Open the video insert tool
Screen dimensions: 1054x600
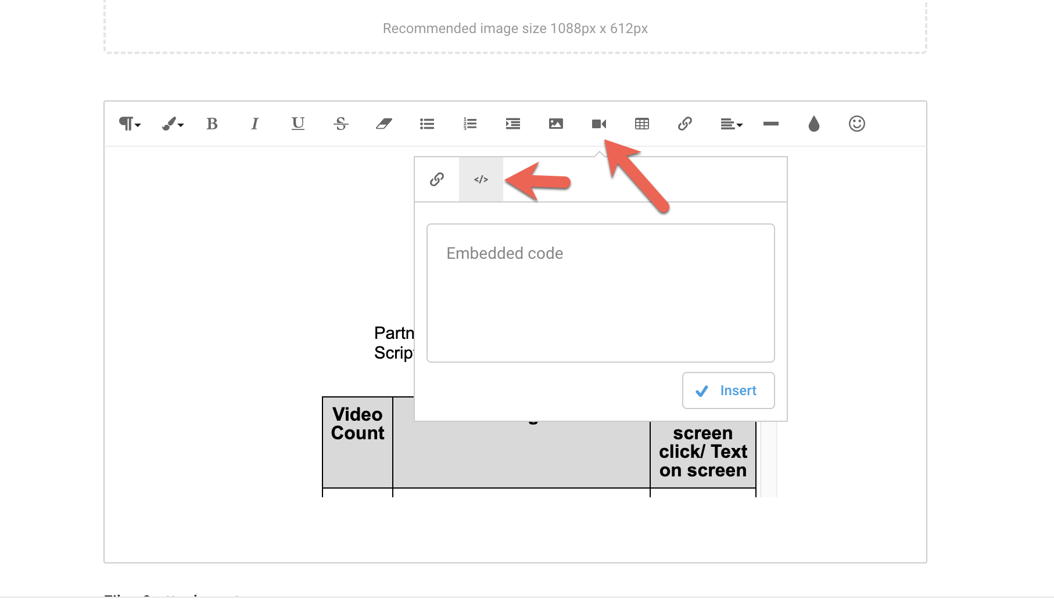tap(599, 124)
